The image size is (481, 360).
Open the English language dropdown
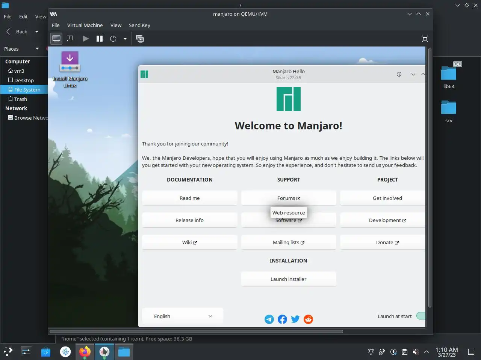click(183, 316)
